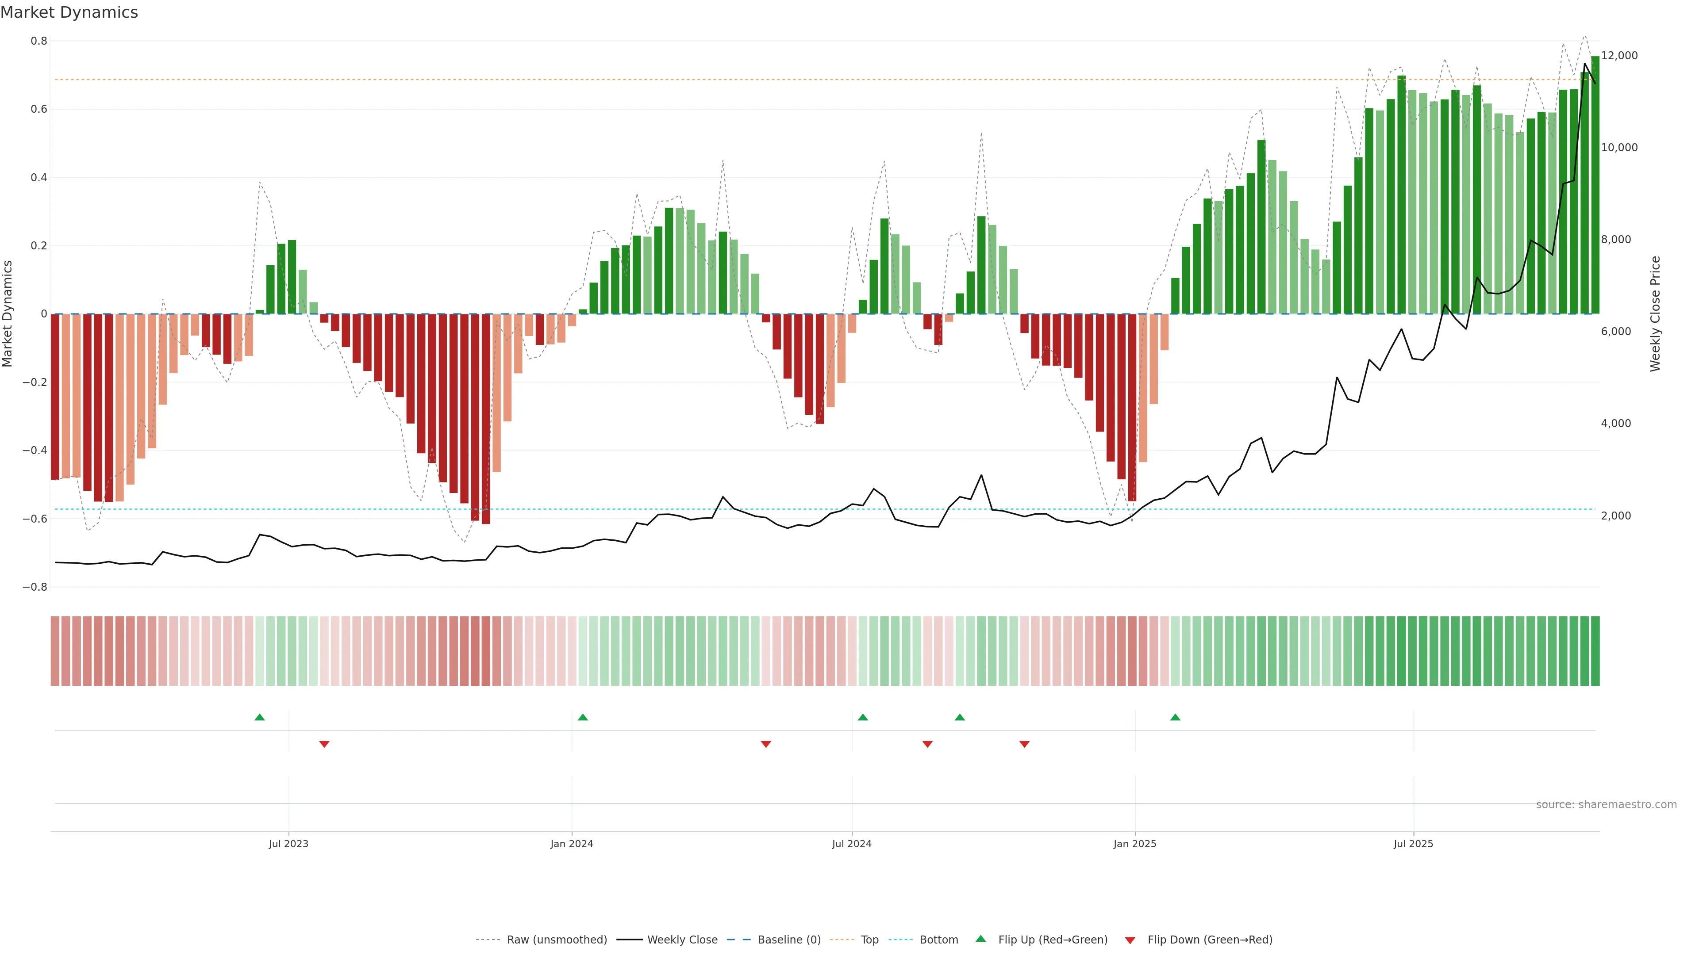Click the first green Flip Up triangle marker

(260, 717)
